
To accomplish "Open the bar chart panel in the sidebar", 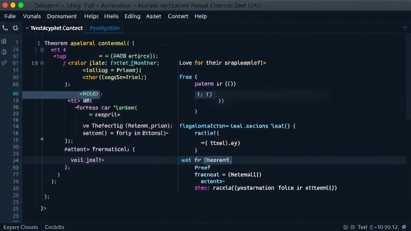I will pyautogui.click(x=4, y=41).
